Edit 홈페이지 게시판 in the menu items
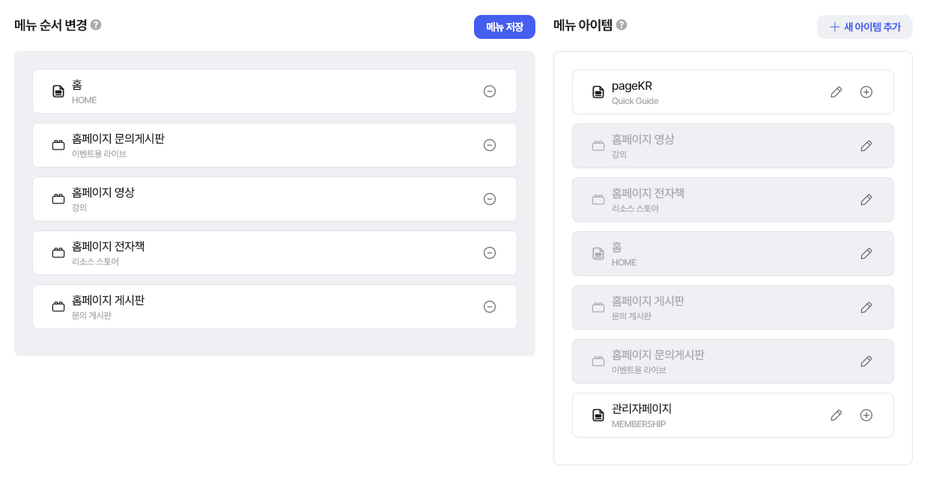933x484 pixels. coord(866,307)
